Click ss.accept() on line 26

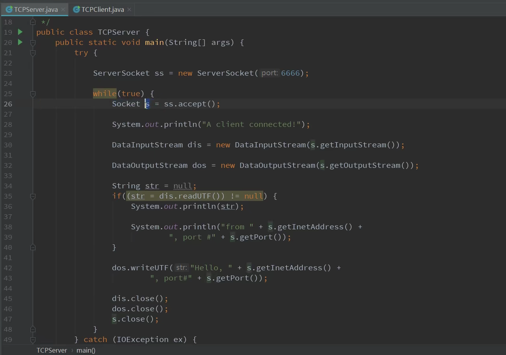(x=190, y=104)
